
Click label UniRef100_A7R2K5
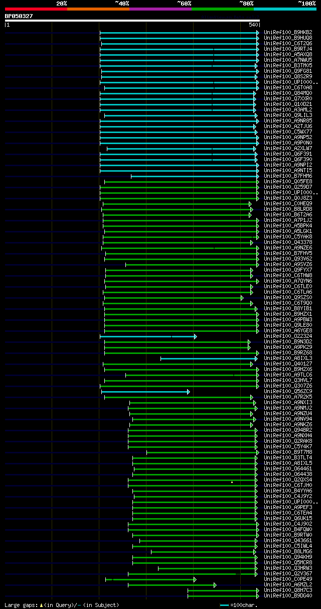[x=288, y=397]
